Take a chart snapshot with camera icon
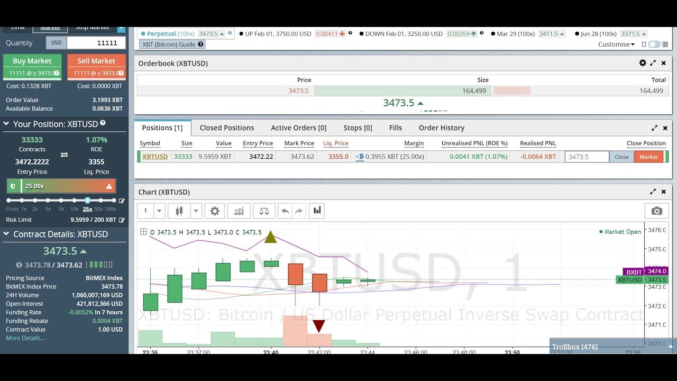The image size is (677, 381). (x=657, y=211)
